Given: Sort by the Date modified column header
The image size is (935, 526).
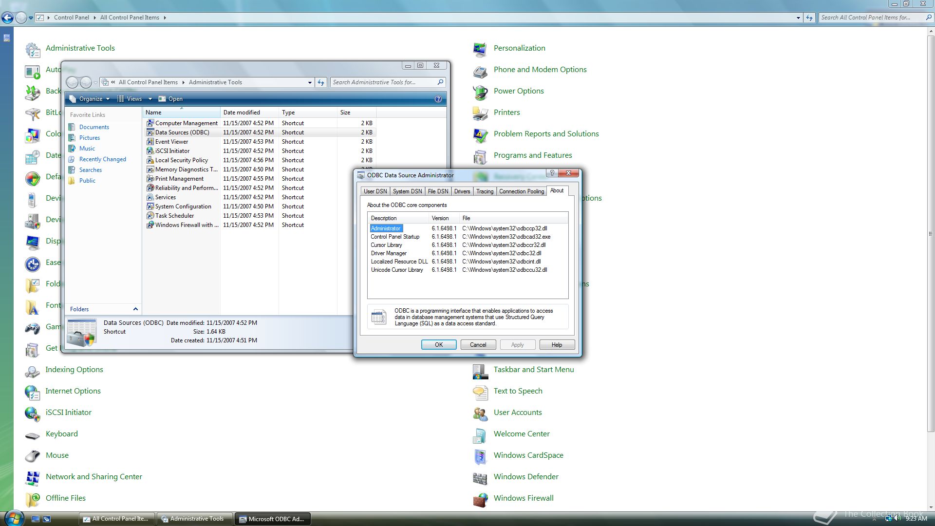Looking at the screenshot, I should [249, 113].
